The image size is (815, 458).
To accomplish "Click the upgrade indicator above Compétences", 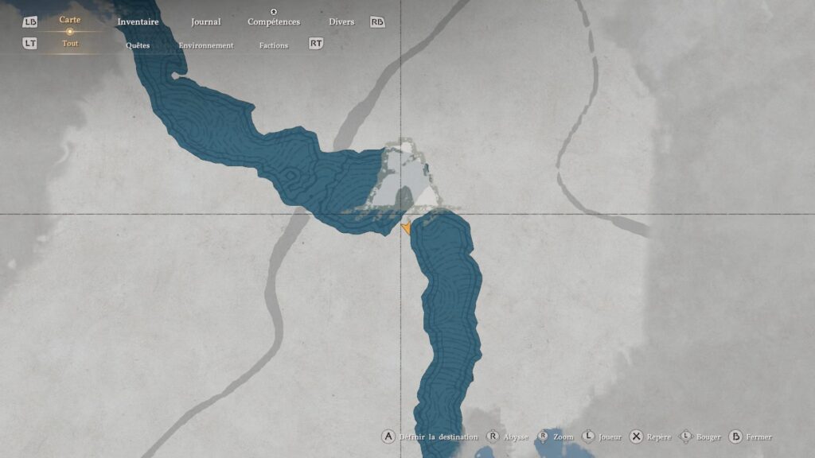I will click(274, 12).
